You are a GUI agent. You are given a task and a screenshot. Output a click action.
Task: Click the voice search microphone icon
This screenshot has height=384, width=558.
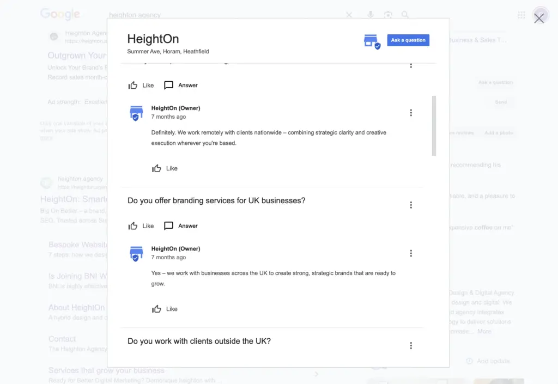pyautogui.click(x=371, y=15)
